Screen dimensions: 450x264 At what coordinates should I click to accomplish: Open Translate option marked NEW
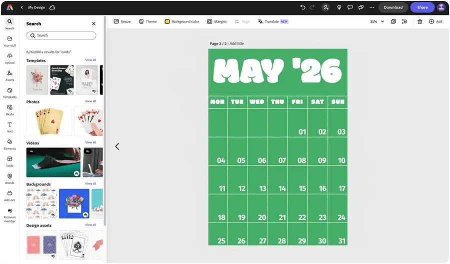click(x=273, y=21)
